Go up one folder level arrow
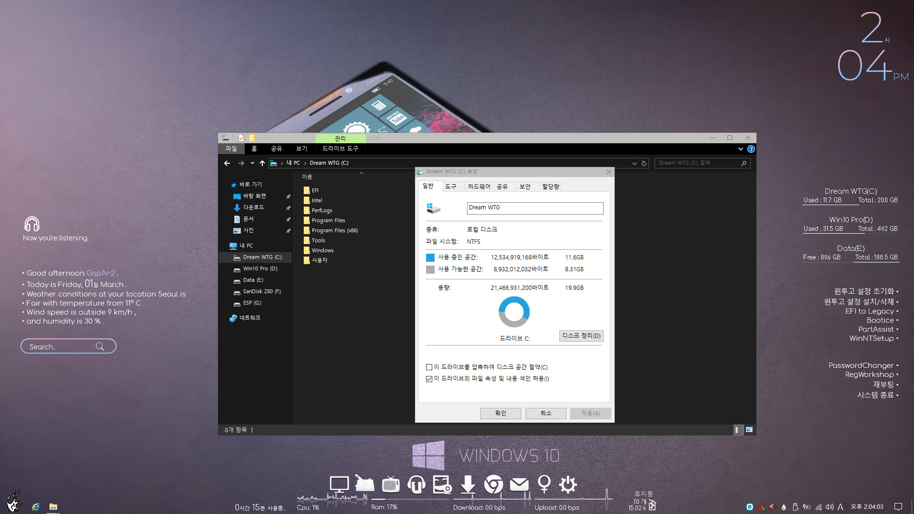Screen dimensions: 914x514 tap(262, 163)
